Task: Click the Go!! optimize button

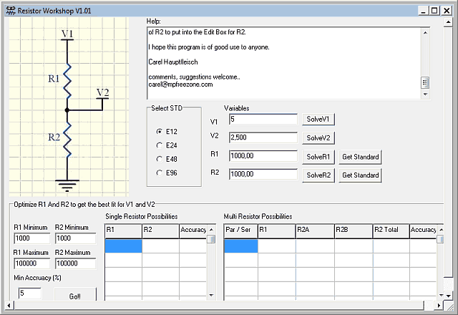Action: point(75,294)
